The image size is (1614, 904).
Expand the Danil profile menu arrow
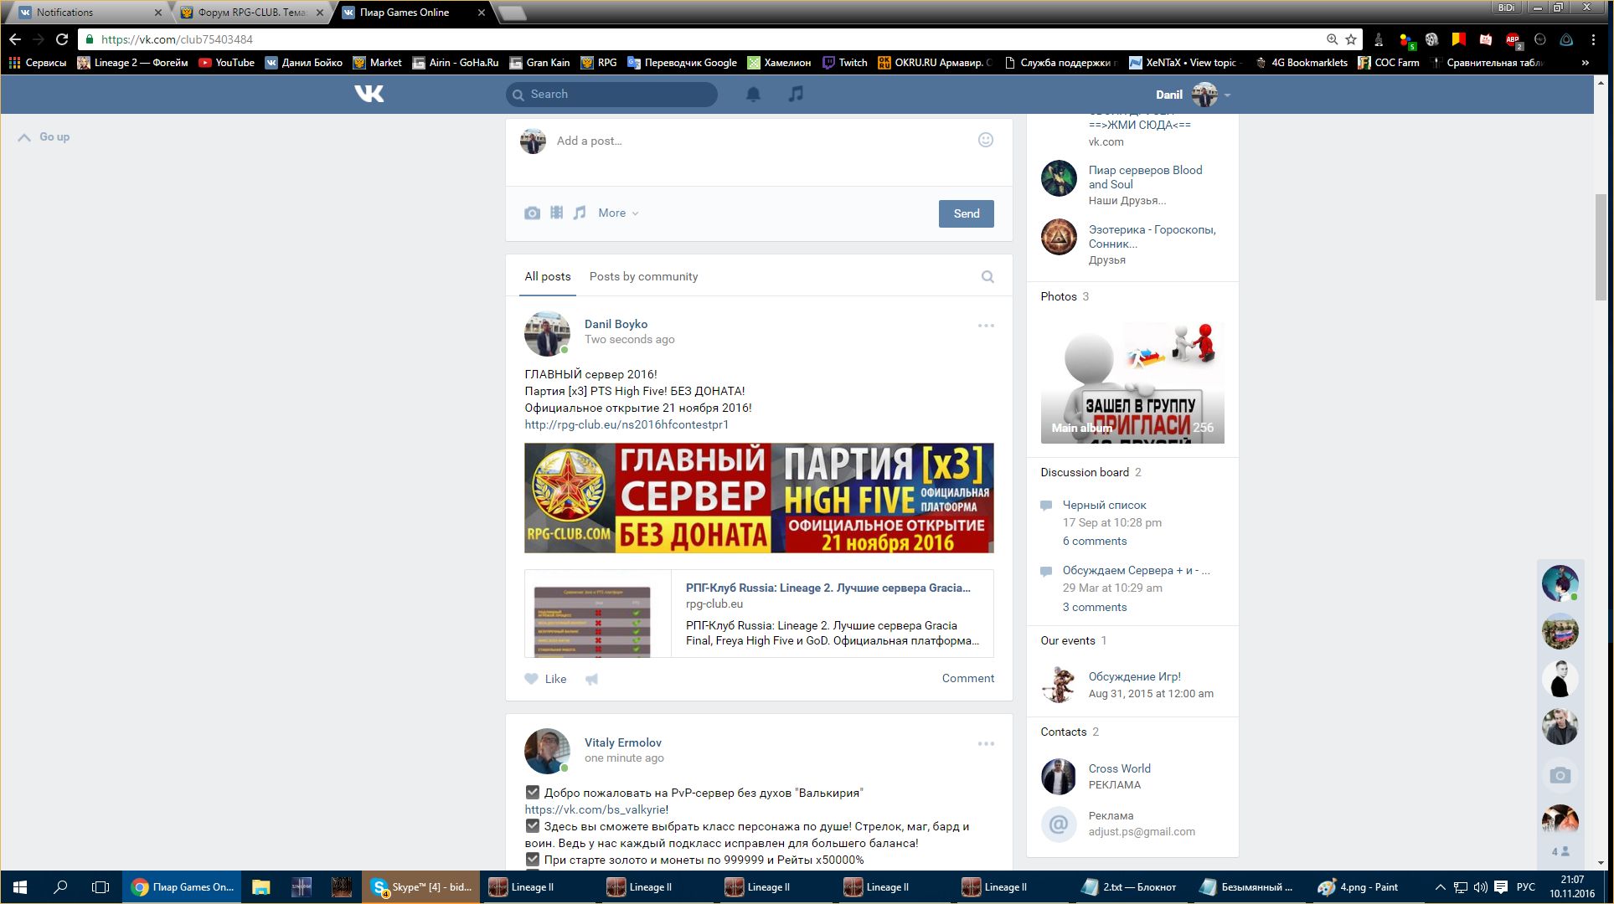1227,95
